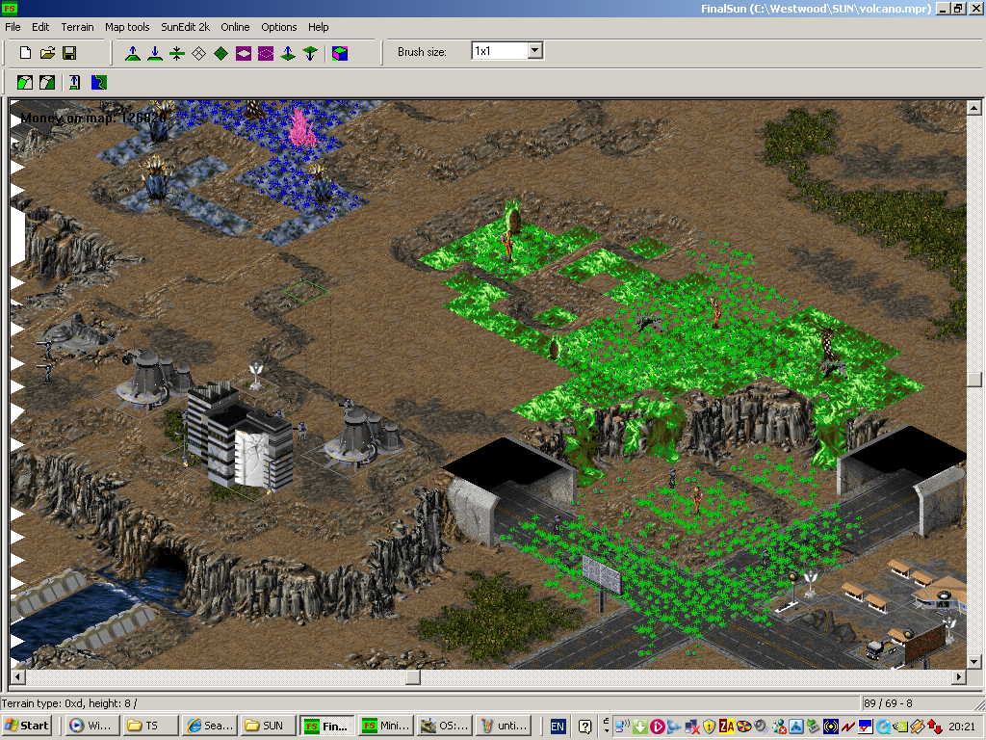Open the SunEdit 2k menu
Screen dimensions: 986x740
point(185,27)
